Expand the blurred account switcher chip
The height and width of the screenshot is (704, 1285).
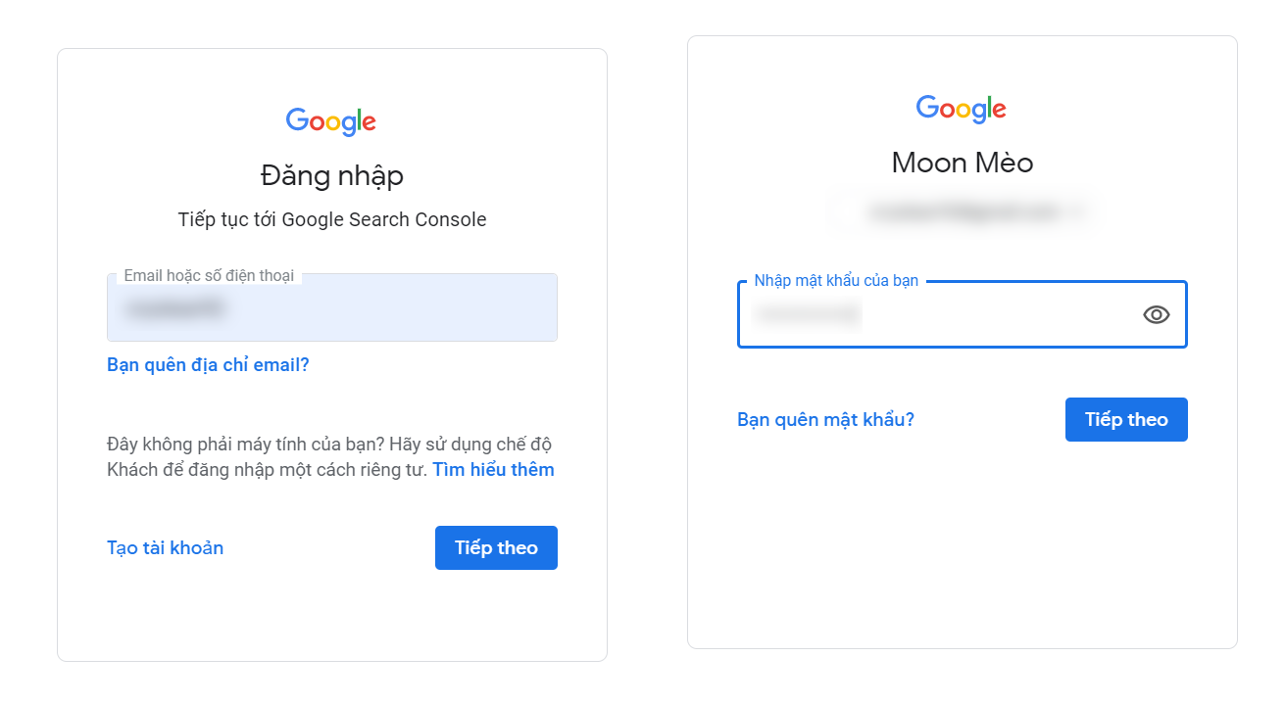[961, 211]
